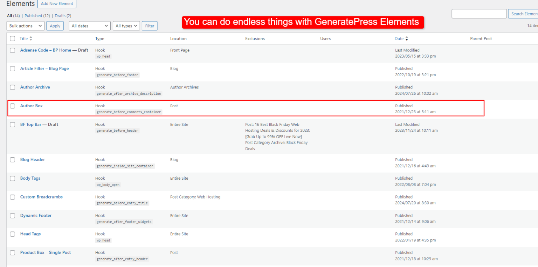Edit the Dynamic Footer element

(x=36, y=216)
